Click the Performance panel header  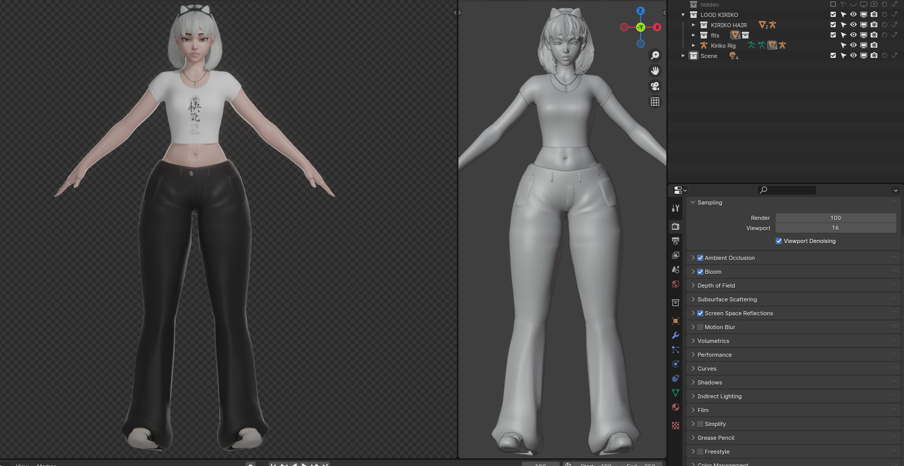point(794,355)
